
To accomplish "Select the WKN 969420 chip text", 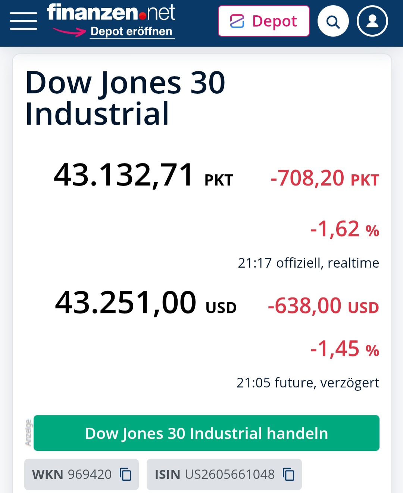I will (72, 474).
